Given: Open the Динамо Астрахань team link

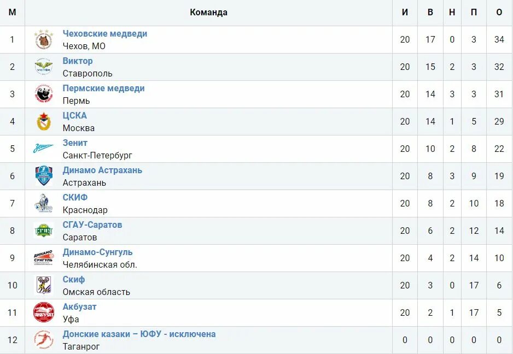Looking at the screenshot, I should click(x=102, y=170).
